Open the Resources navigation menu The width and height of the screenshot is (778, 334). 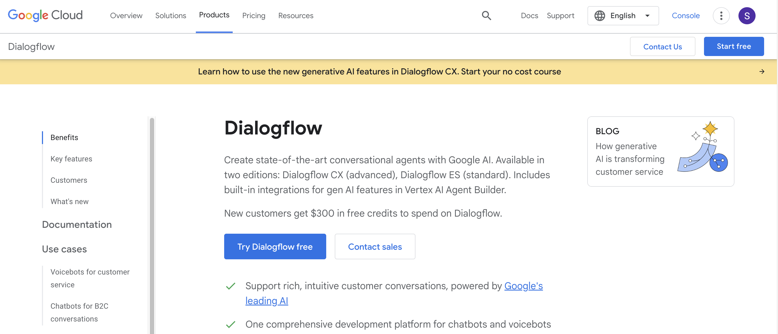click(296, 15)
